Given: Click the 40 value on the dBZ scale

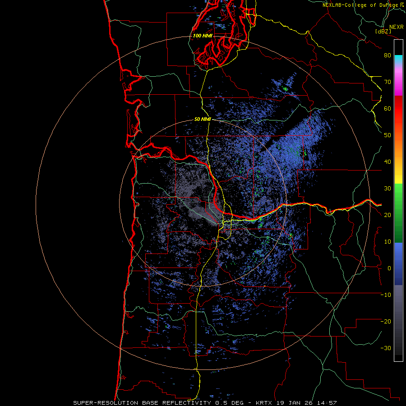Looking at the screenshot, I should coord(388,162).
